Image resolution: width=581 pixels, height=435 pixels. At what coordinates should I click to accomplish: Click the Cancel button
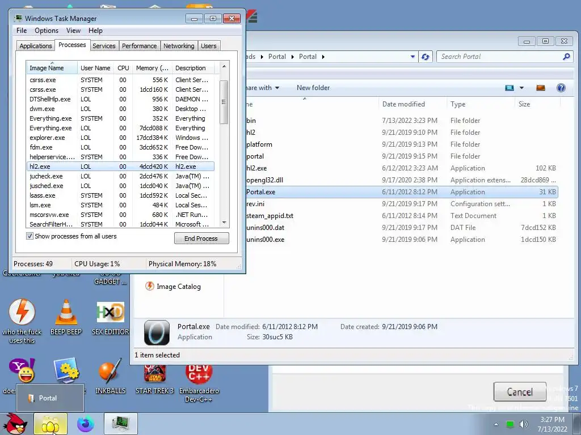tap(520, 392)
